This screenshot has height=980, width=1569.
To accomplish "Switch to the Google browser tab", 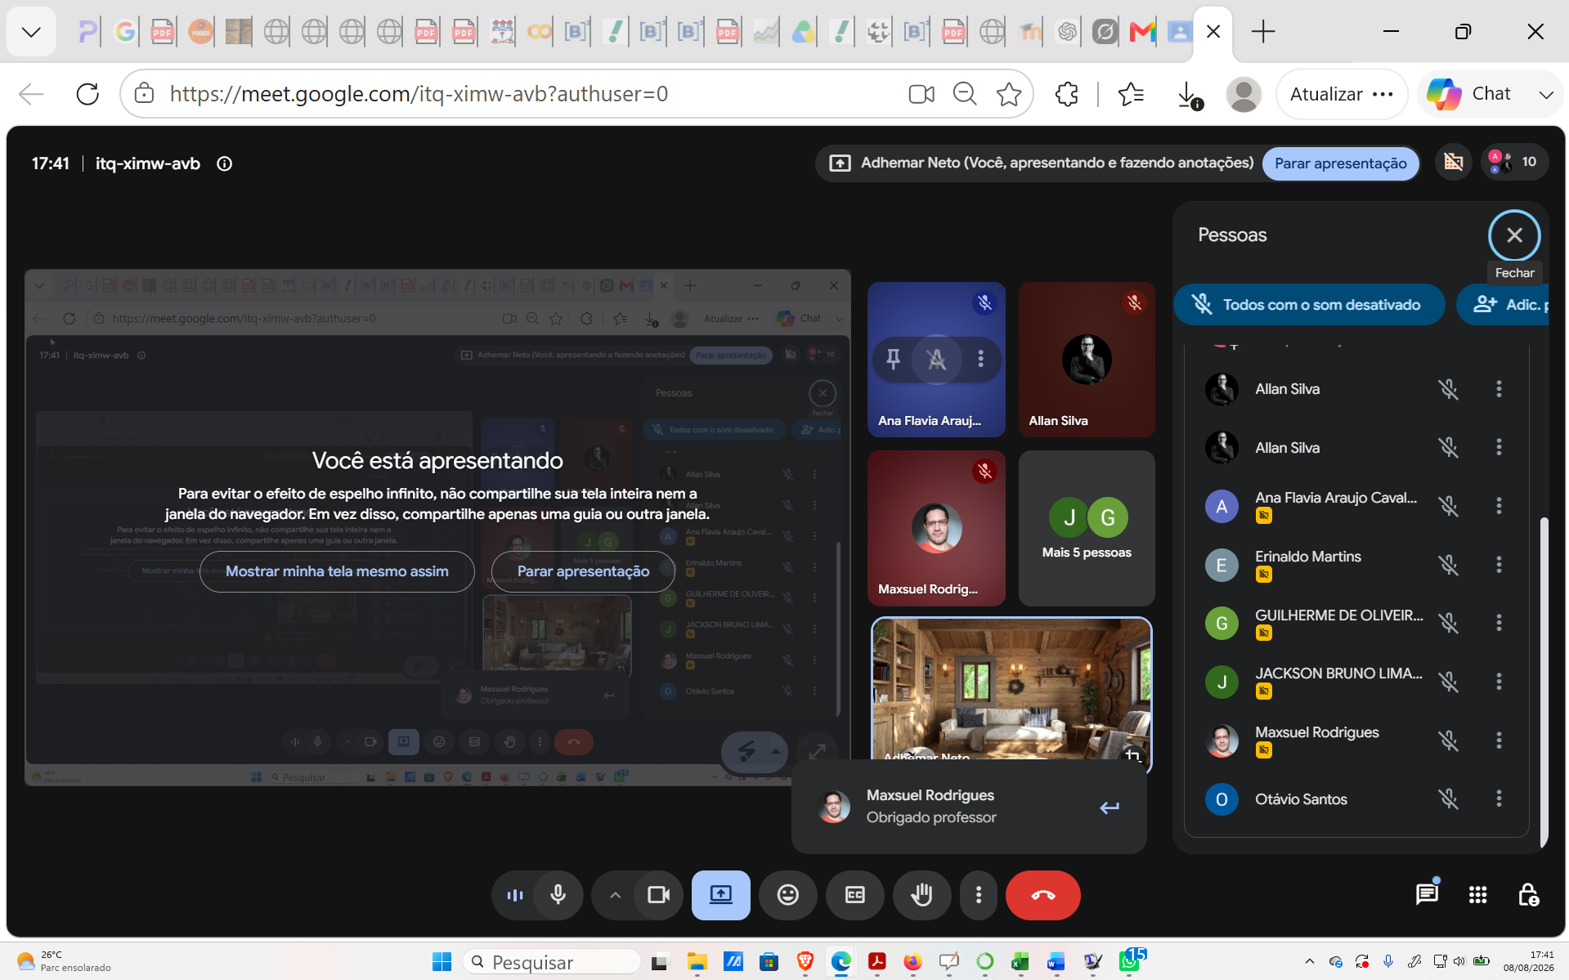I will 124,32.
